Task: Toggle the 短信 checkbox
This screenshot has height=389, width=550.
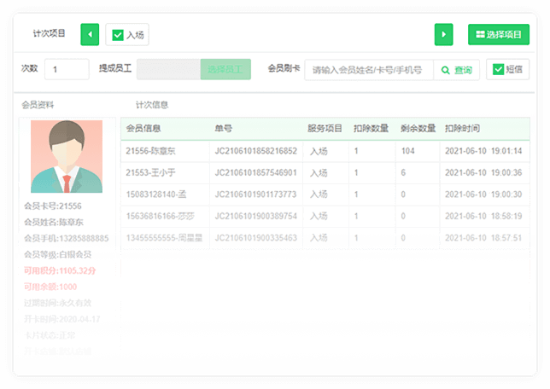Action: click(498, 69)
